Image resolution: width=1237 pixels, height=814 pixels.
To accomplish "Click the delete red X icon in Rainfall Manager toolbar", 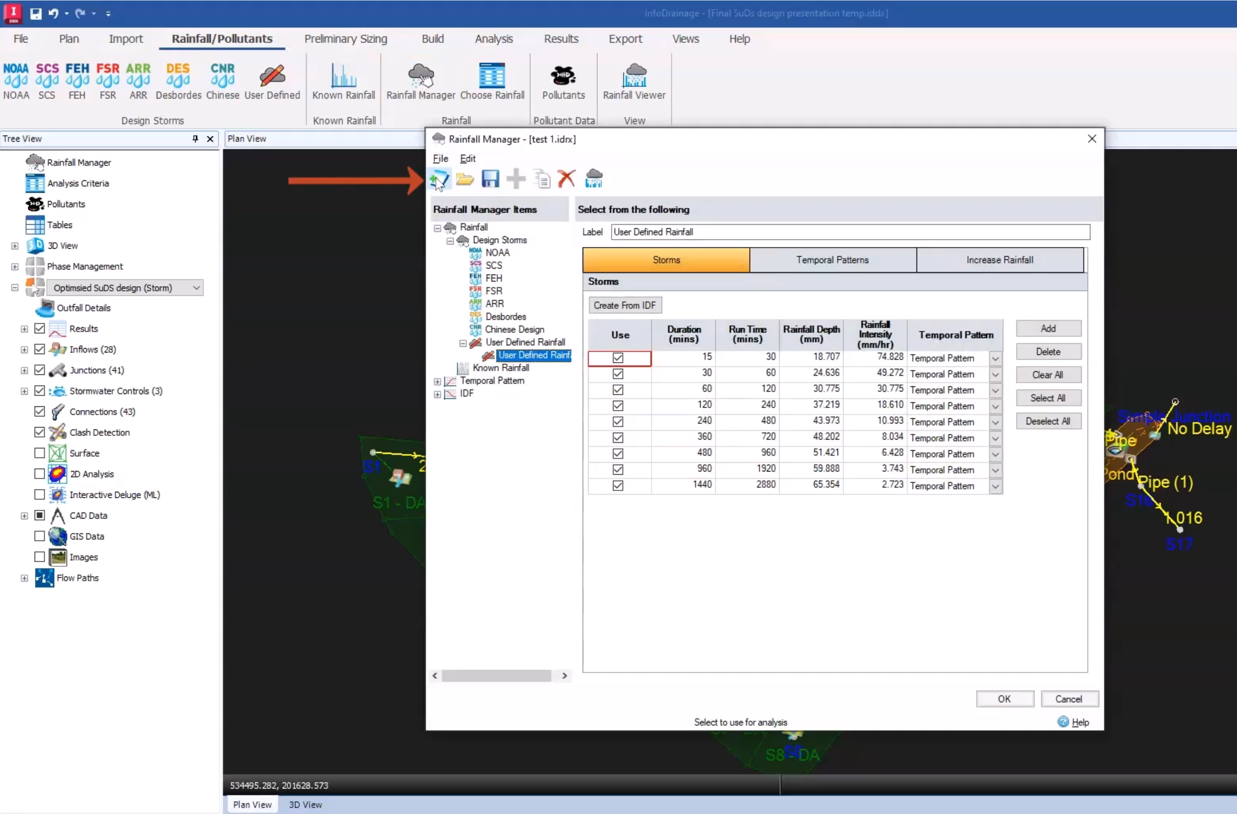I will 566,179.
